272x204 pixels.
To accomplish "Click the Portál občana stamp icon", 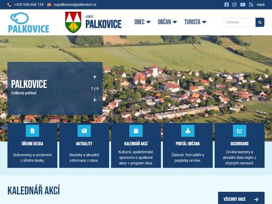I will point(188,131).
